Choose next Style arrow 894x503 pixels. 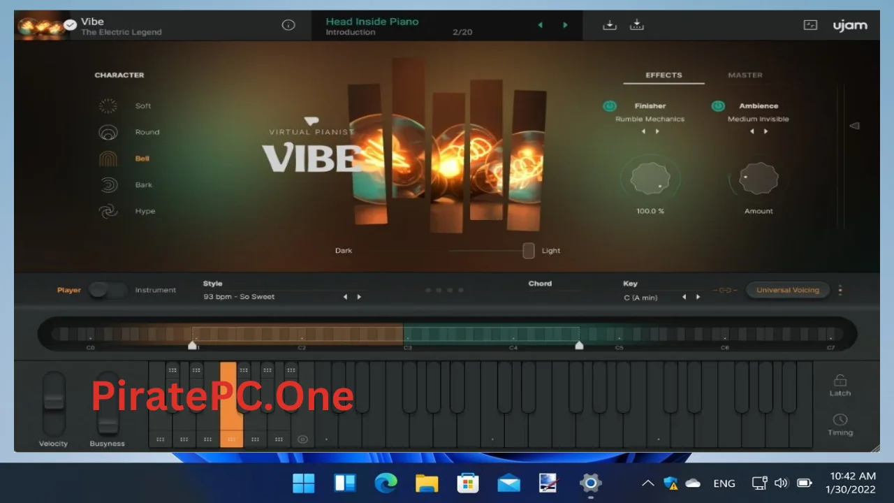(x=359, y=297)
